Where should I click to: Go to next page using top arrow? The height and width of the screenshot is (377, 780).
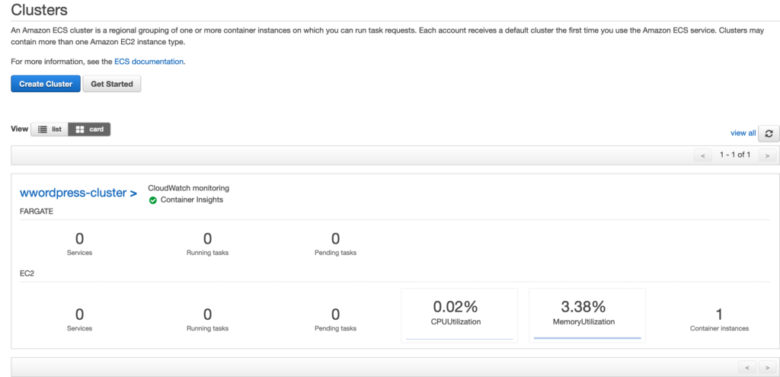point(768,155)
